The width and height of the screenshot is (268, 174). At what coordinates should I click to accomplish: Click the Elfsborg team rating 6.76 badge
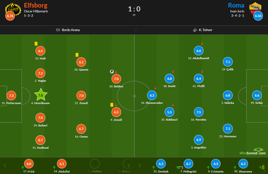(9, 16)
